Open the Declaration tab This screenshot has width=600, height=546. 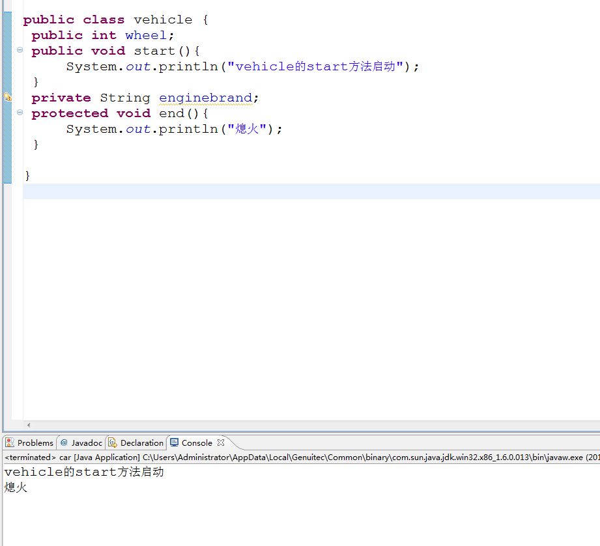click(x=136, y=443)
